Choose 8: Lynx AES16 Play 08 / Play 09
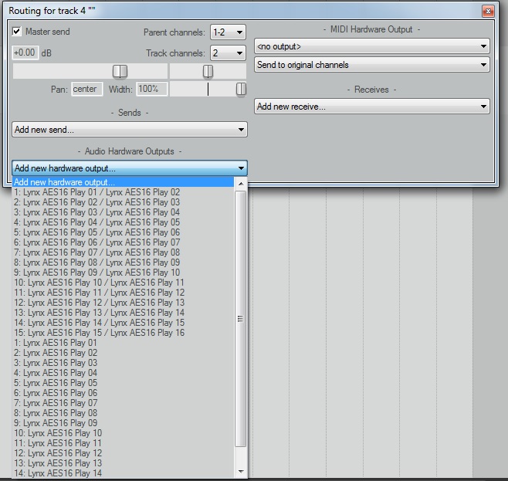 pos(123,263)
